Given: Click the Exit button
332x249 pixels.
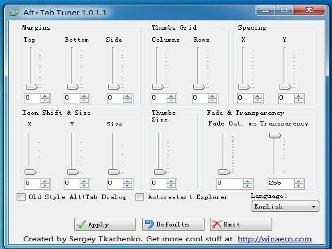Looking at the screenshot, I should 241,224.
